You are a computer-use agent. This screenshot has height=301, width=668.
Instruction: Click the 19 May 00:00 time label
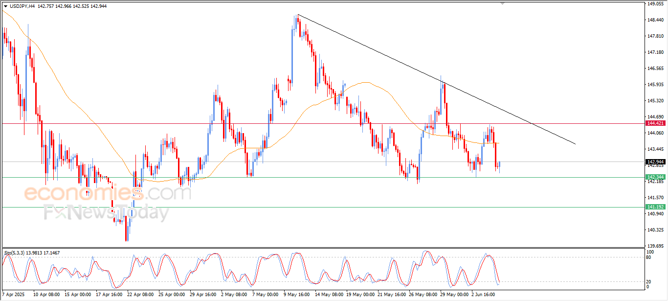(x=360, y=295)
